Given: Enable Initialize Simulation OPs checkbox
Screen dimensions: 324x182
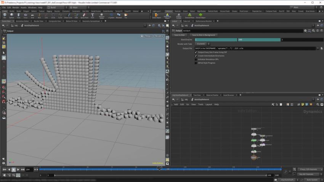Looking at the screenshot, I should (x=196, y=59).
